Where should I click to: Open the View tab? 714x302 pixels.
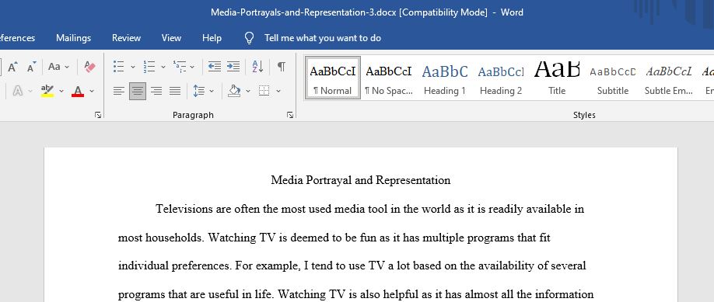(x=171, y=38)
